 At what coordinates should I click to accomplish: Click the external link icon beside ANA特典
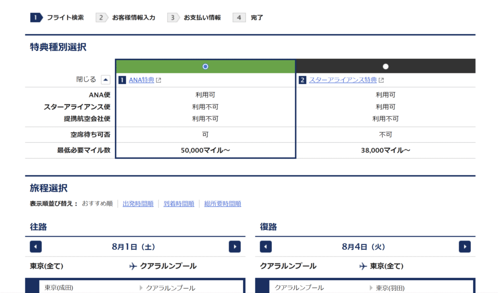[159, 80]
